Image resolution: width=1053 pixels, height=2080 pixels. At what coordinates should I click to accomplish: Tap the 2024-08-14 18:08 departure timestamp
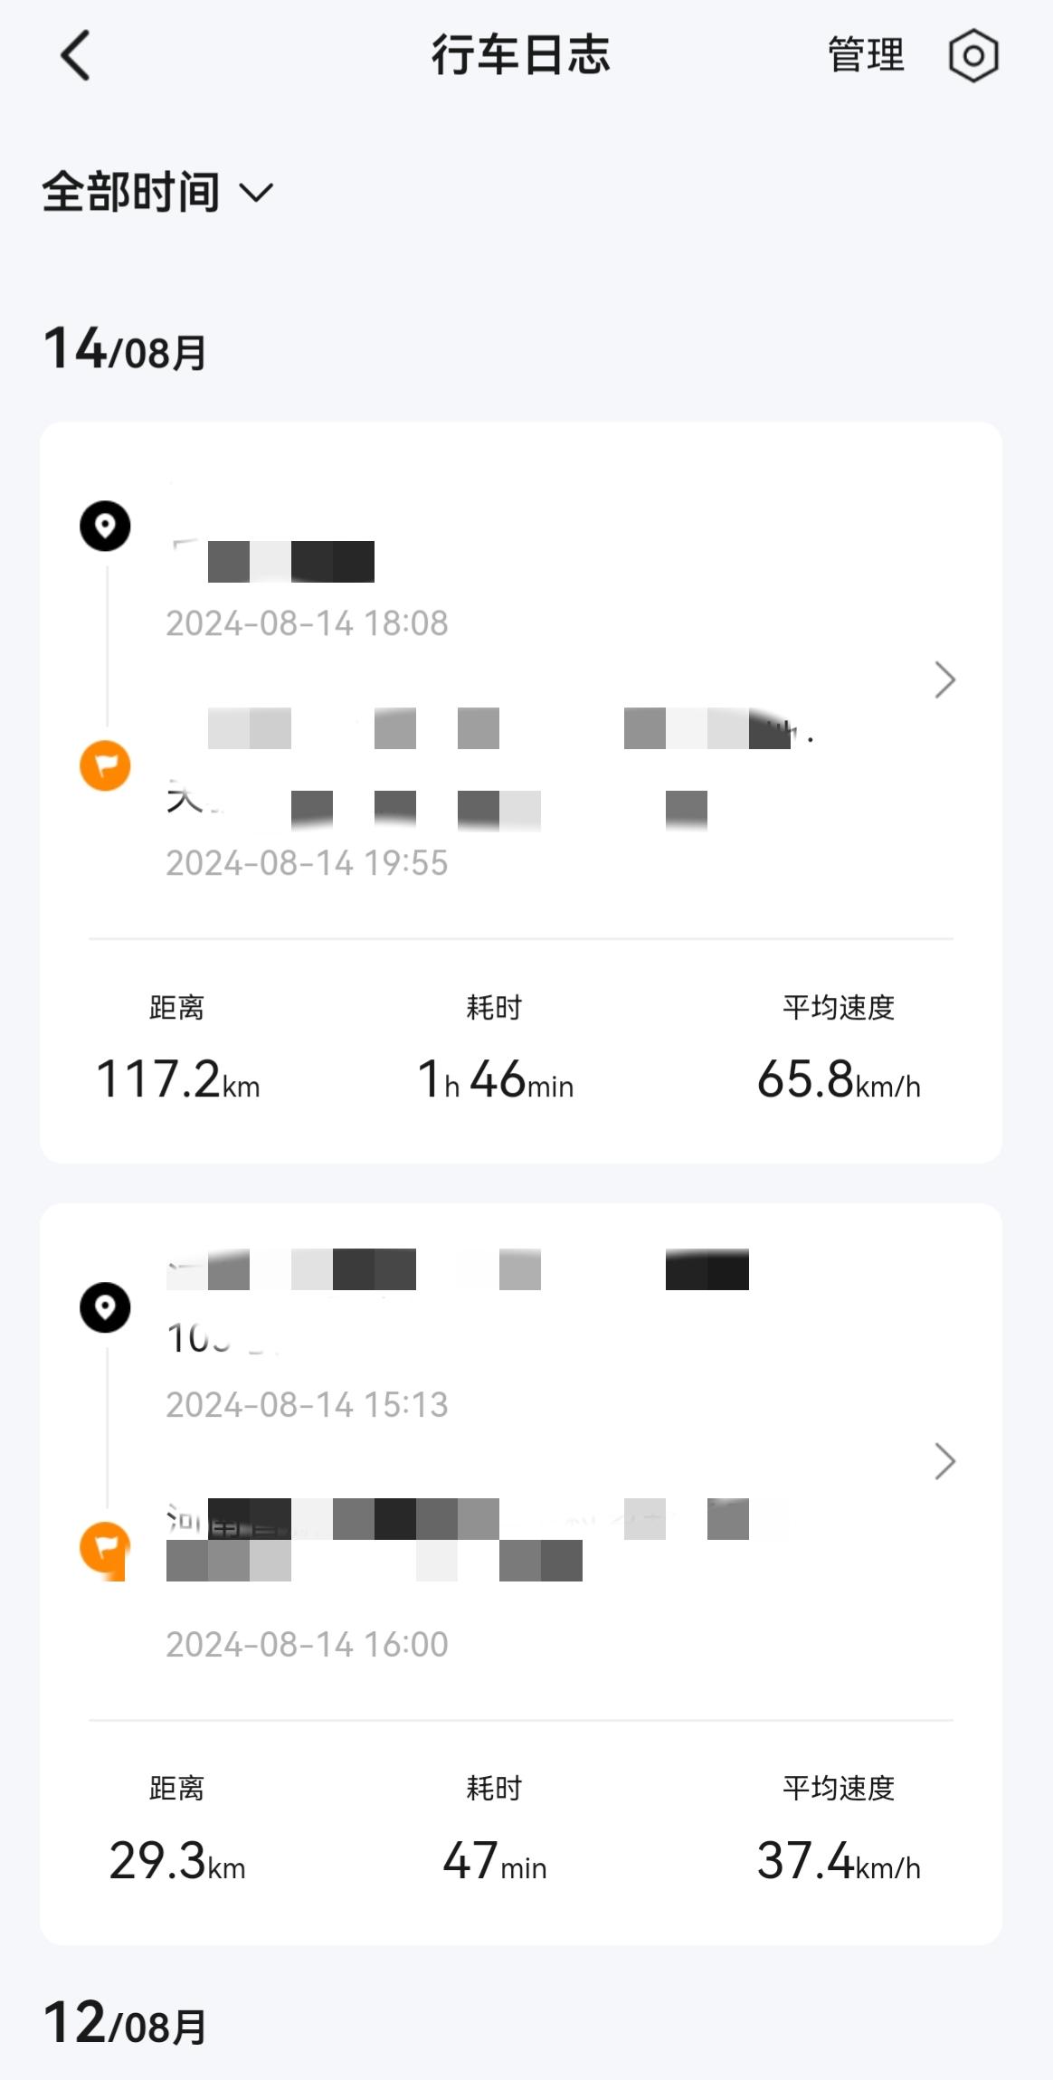click(307, 623)
